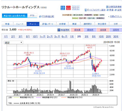Screen dimensions: 122x111
Task: Click the 信用売 margin sell button
Action: (116, 30)
